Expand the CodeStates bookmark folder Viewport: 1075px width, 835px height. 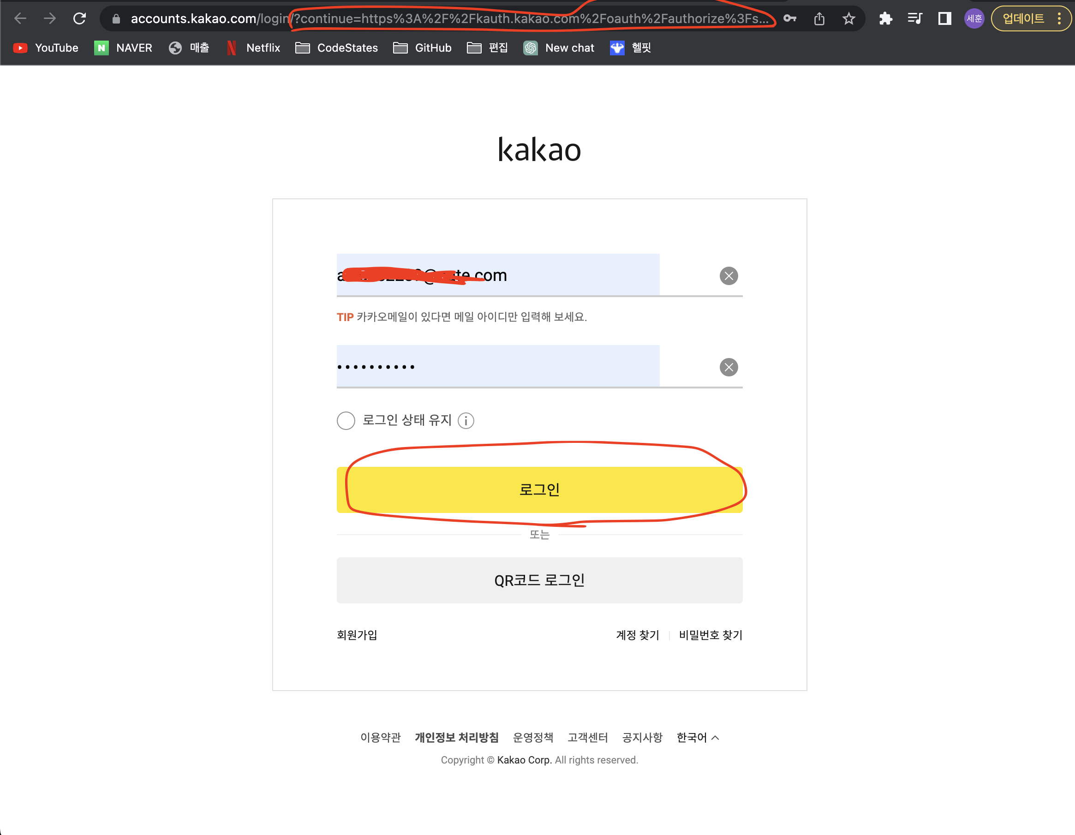point(337,48)
